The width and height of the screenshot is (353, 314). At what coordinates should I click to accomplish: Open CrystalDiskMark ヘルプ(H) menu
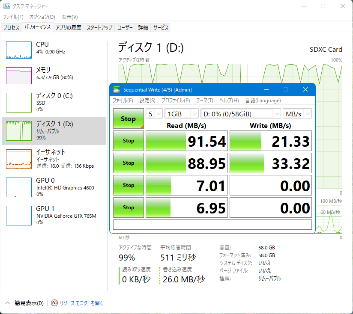[229, 100]
